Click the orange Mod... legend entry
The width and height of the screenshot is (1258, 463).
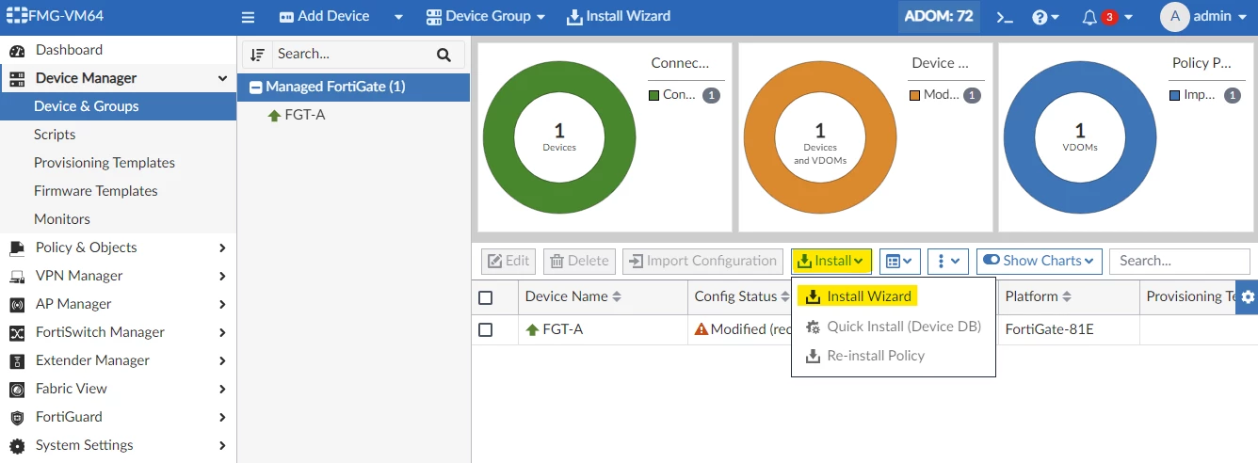pos(944,95)
